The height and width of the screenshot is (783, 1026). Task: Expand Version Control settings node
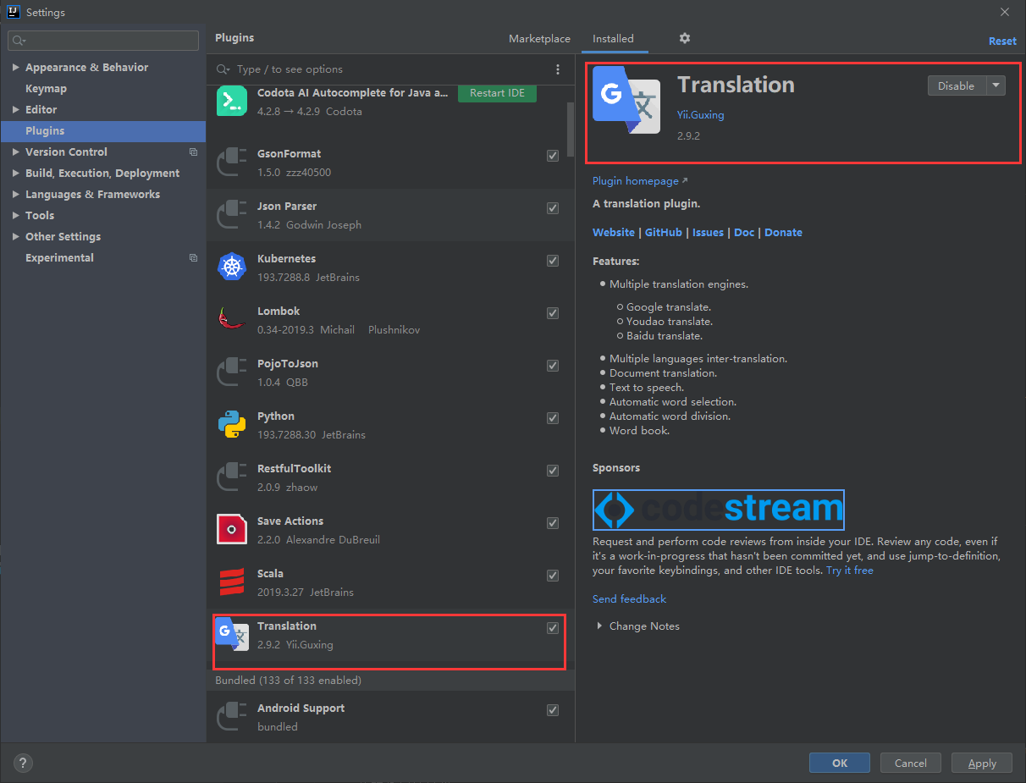[16, 152]
